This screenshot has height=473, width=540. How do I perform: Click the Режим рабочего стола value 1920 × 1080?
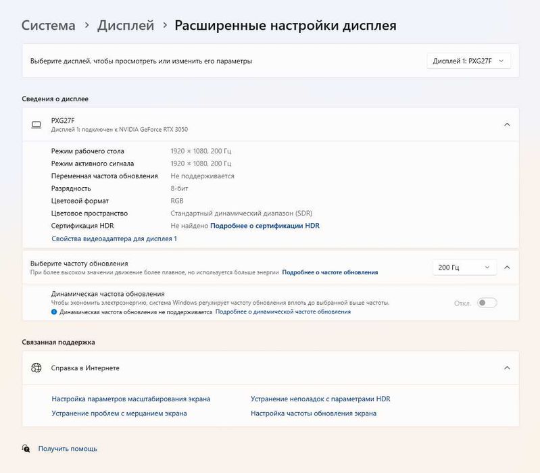pos(201,151)
